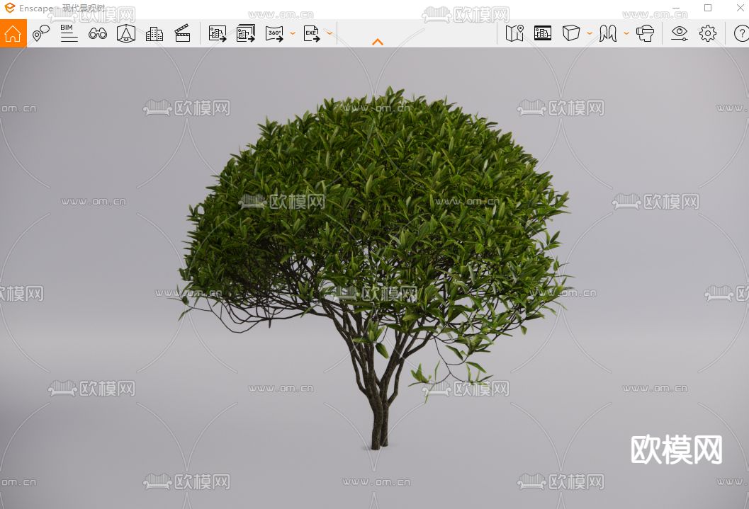Expand the 360° panorama dropdown arrow

point(292,33)
